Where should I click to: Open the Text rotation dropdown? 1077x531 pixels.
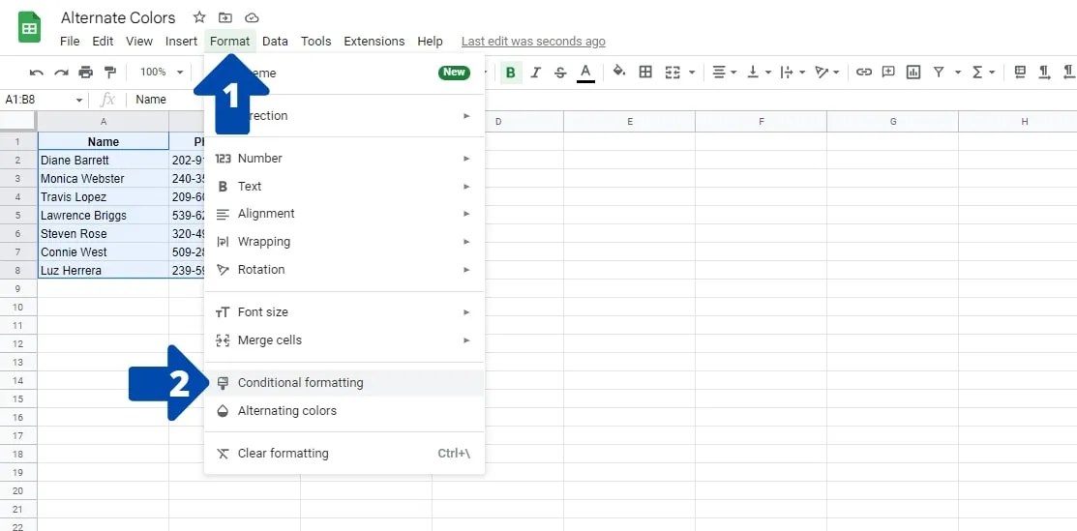click(x=827, y=73)
